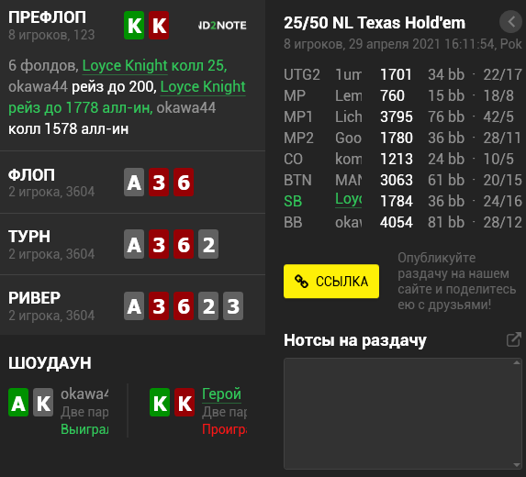Click the flop red 3 card
526x477 pixels.
[x=159, y=183]
